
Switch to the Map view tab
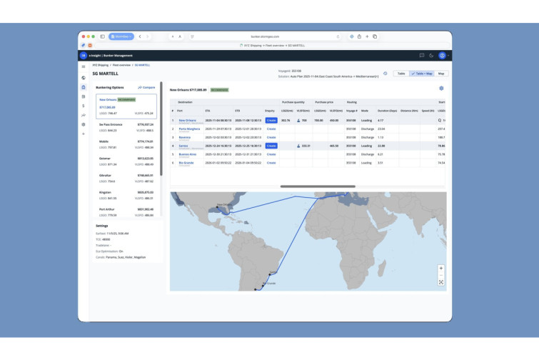tap(441, 74)
